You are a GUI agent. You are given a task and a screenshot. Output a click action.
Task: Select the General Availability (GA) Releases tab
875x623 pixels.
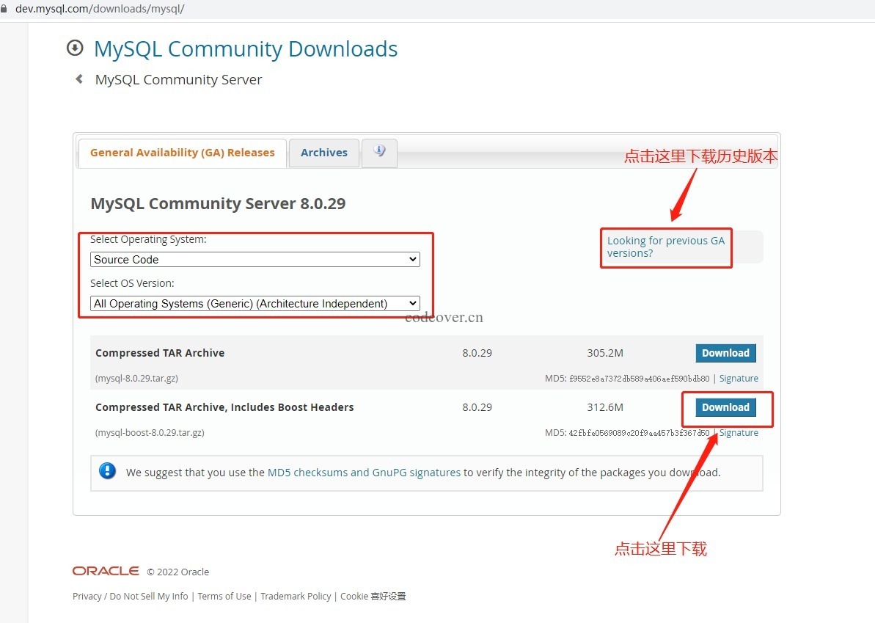tap(182, 153)
